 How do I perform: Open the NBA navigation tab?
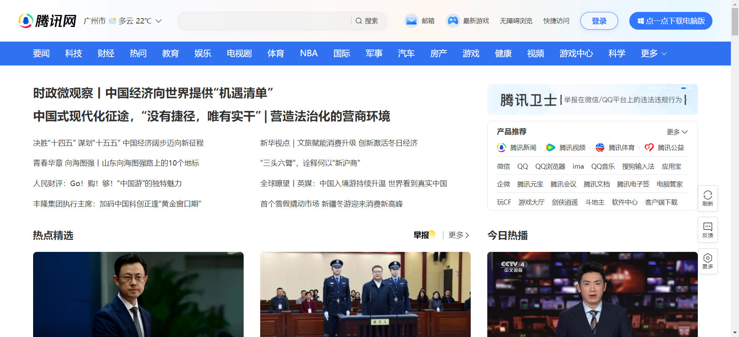coord(309,54)
